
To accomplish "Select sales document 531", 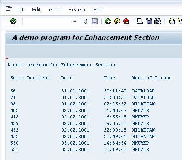I will pyautogui.click(x=14, y=149).
